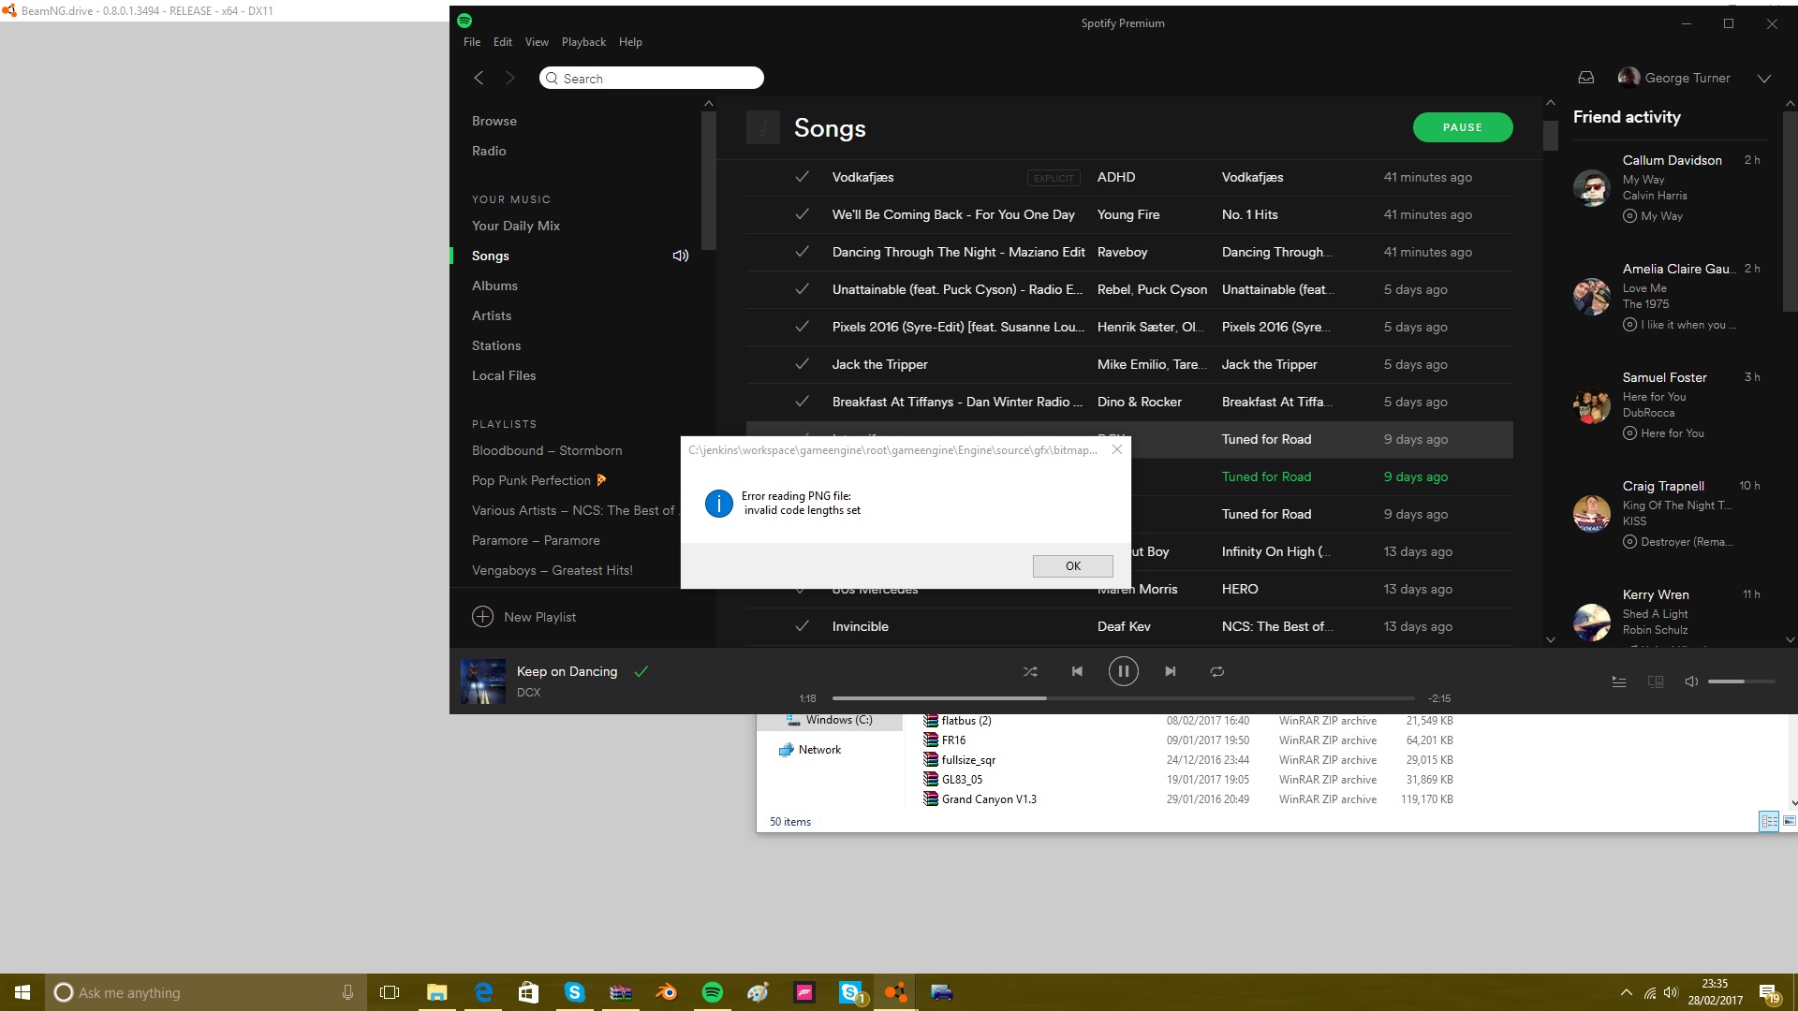Switch Explorer to details view icon
Image resolution: width=1798 pixels, height=1011 pixels.
click(x=1769, y=822)
